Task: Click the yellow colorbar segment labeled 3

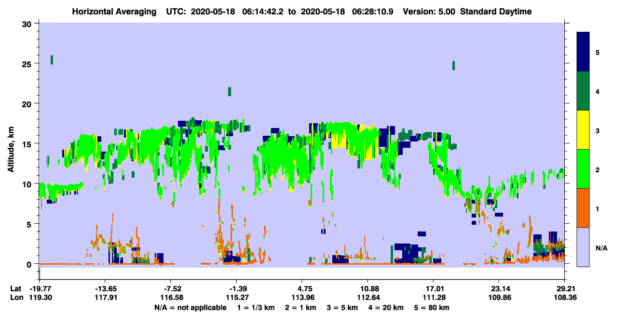Action: click(583, 130)
